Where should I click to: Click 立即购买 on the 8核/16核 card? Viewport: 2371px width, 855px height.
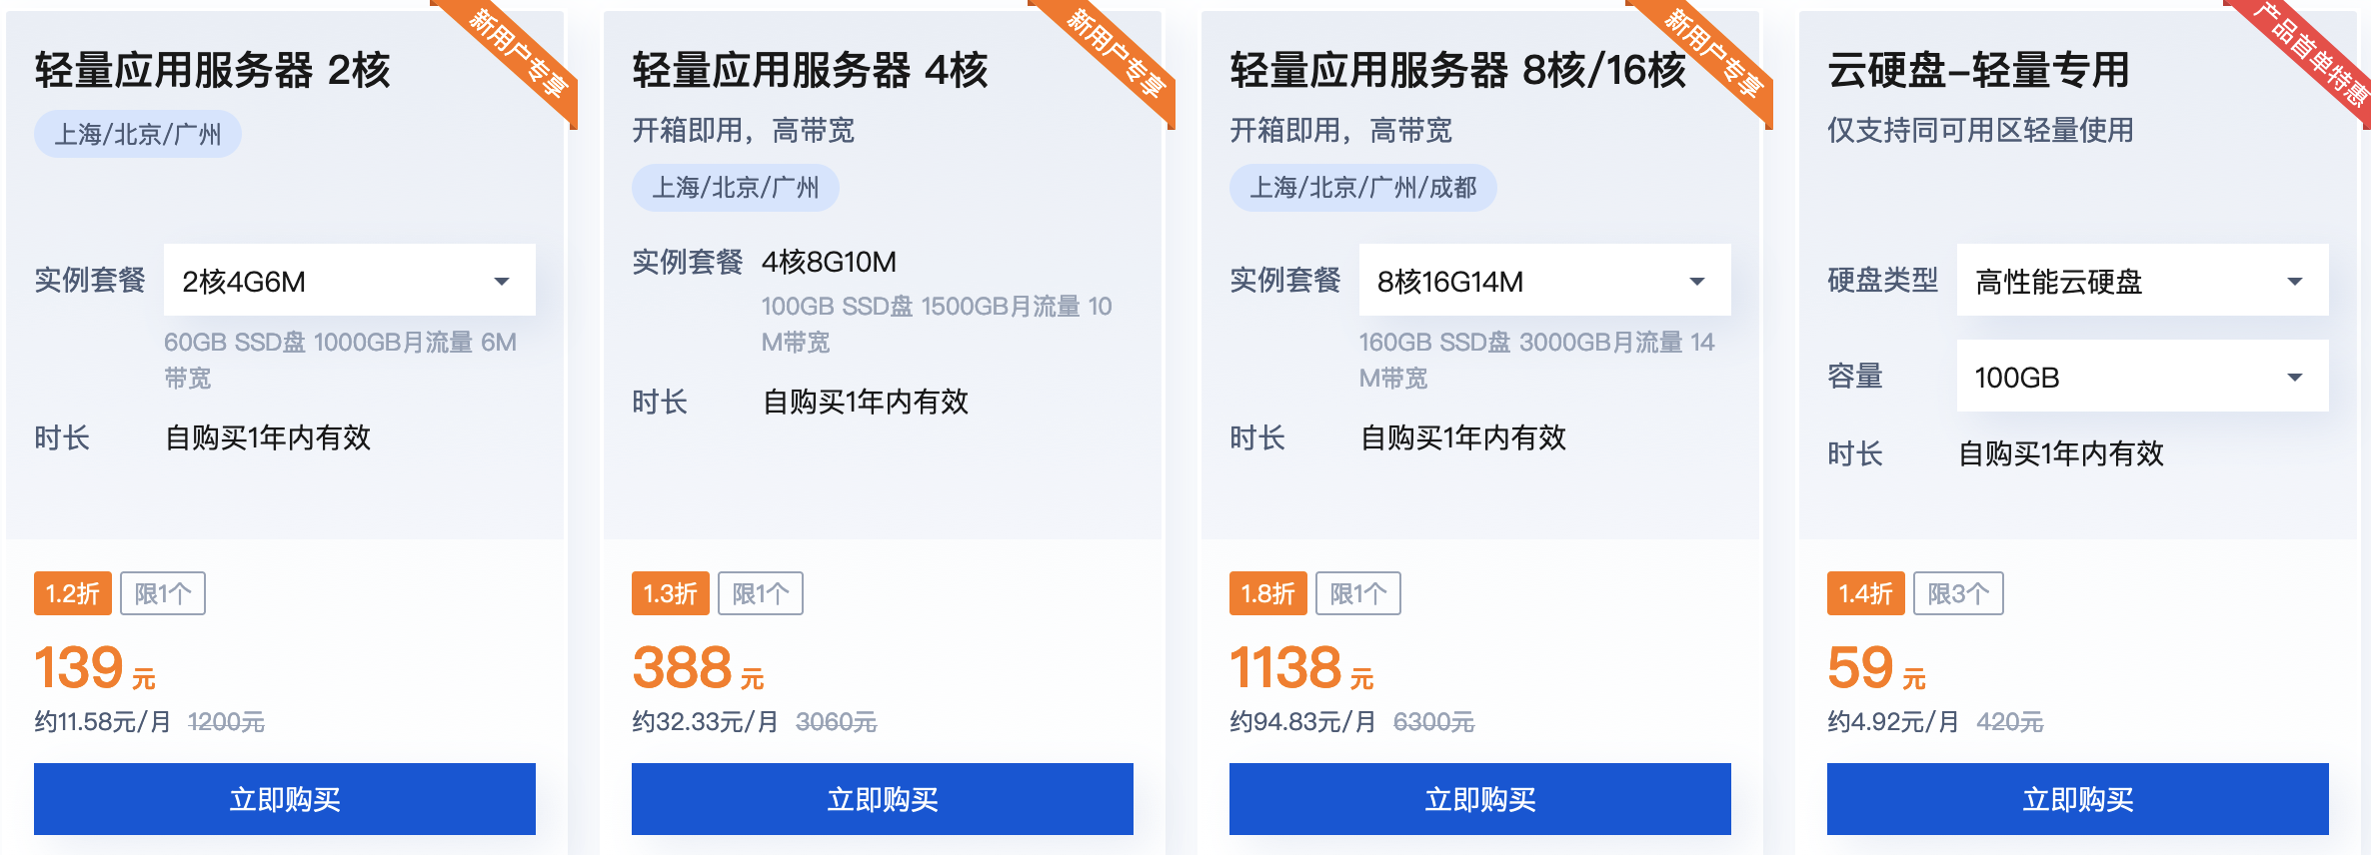pos(1480,798)
